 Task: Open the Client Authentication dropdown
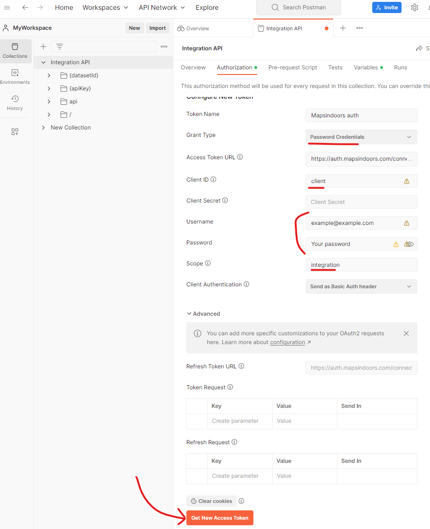(362, 286)
